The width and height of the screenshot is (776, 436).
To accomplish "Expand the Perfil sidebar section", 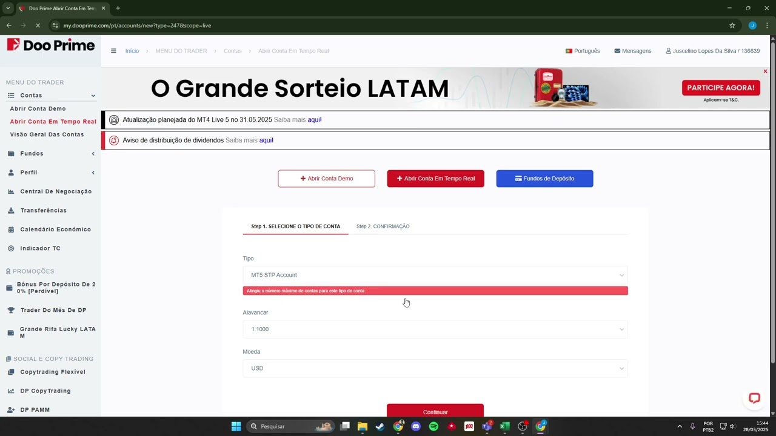I will (x=51, y=173).
